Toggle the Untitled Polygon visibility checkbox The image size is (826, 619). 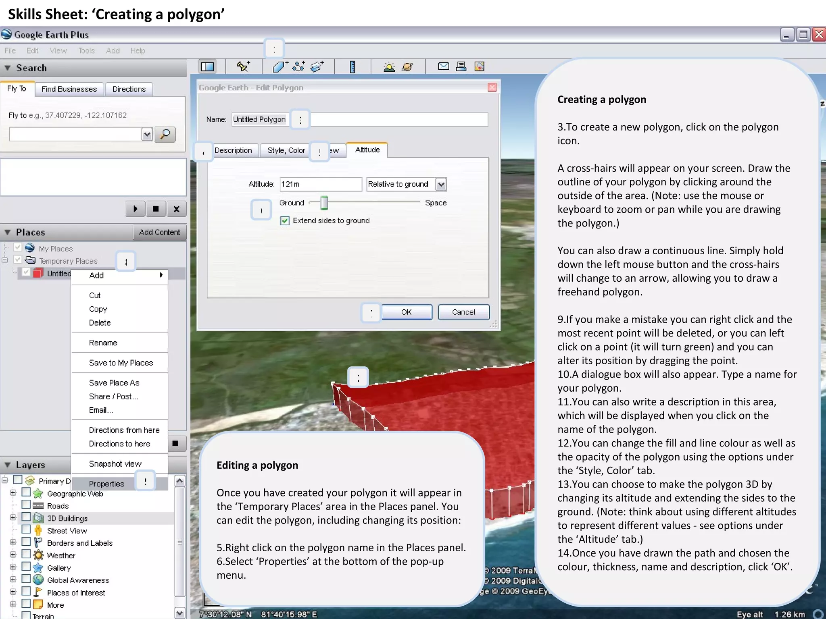[x=26, y=272]
